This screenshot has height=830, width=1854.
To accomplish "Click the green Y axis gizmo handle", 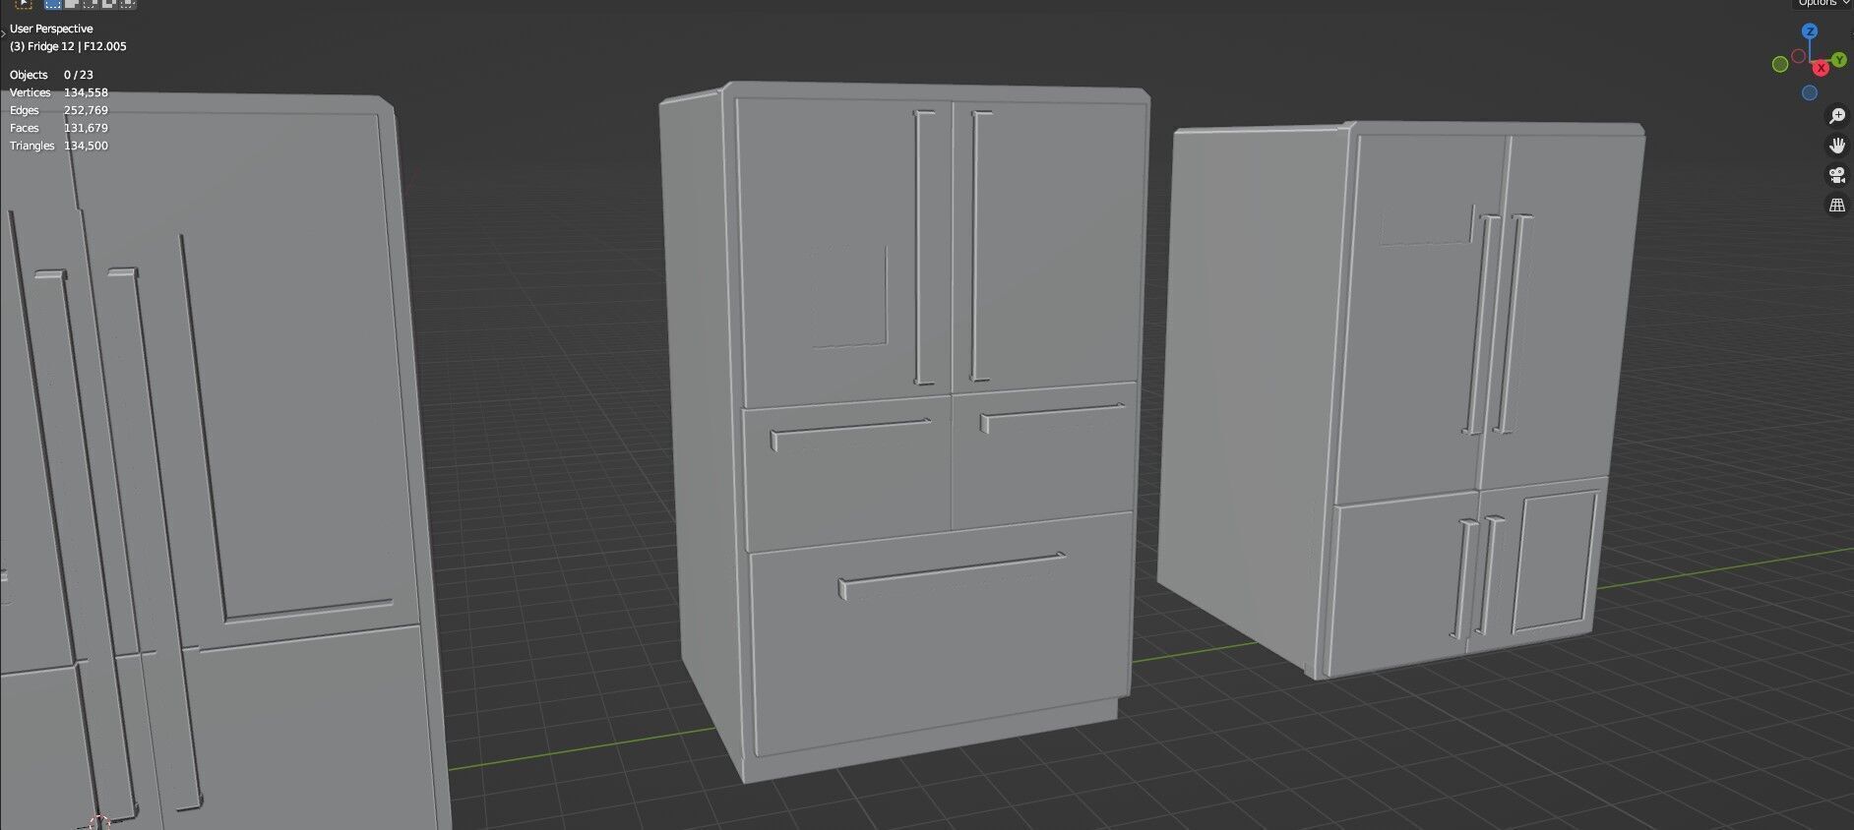I will pyautogui.click(x=1838, y=61).
